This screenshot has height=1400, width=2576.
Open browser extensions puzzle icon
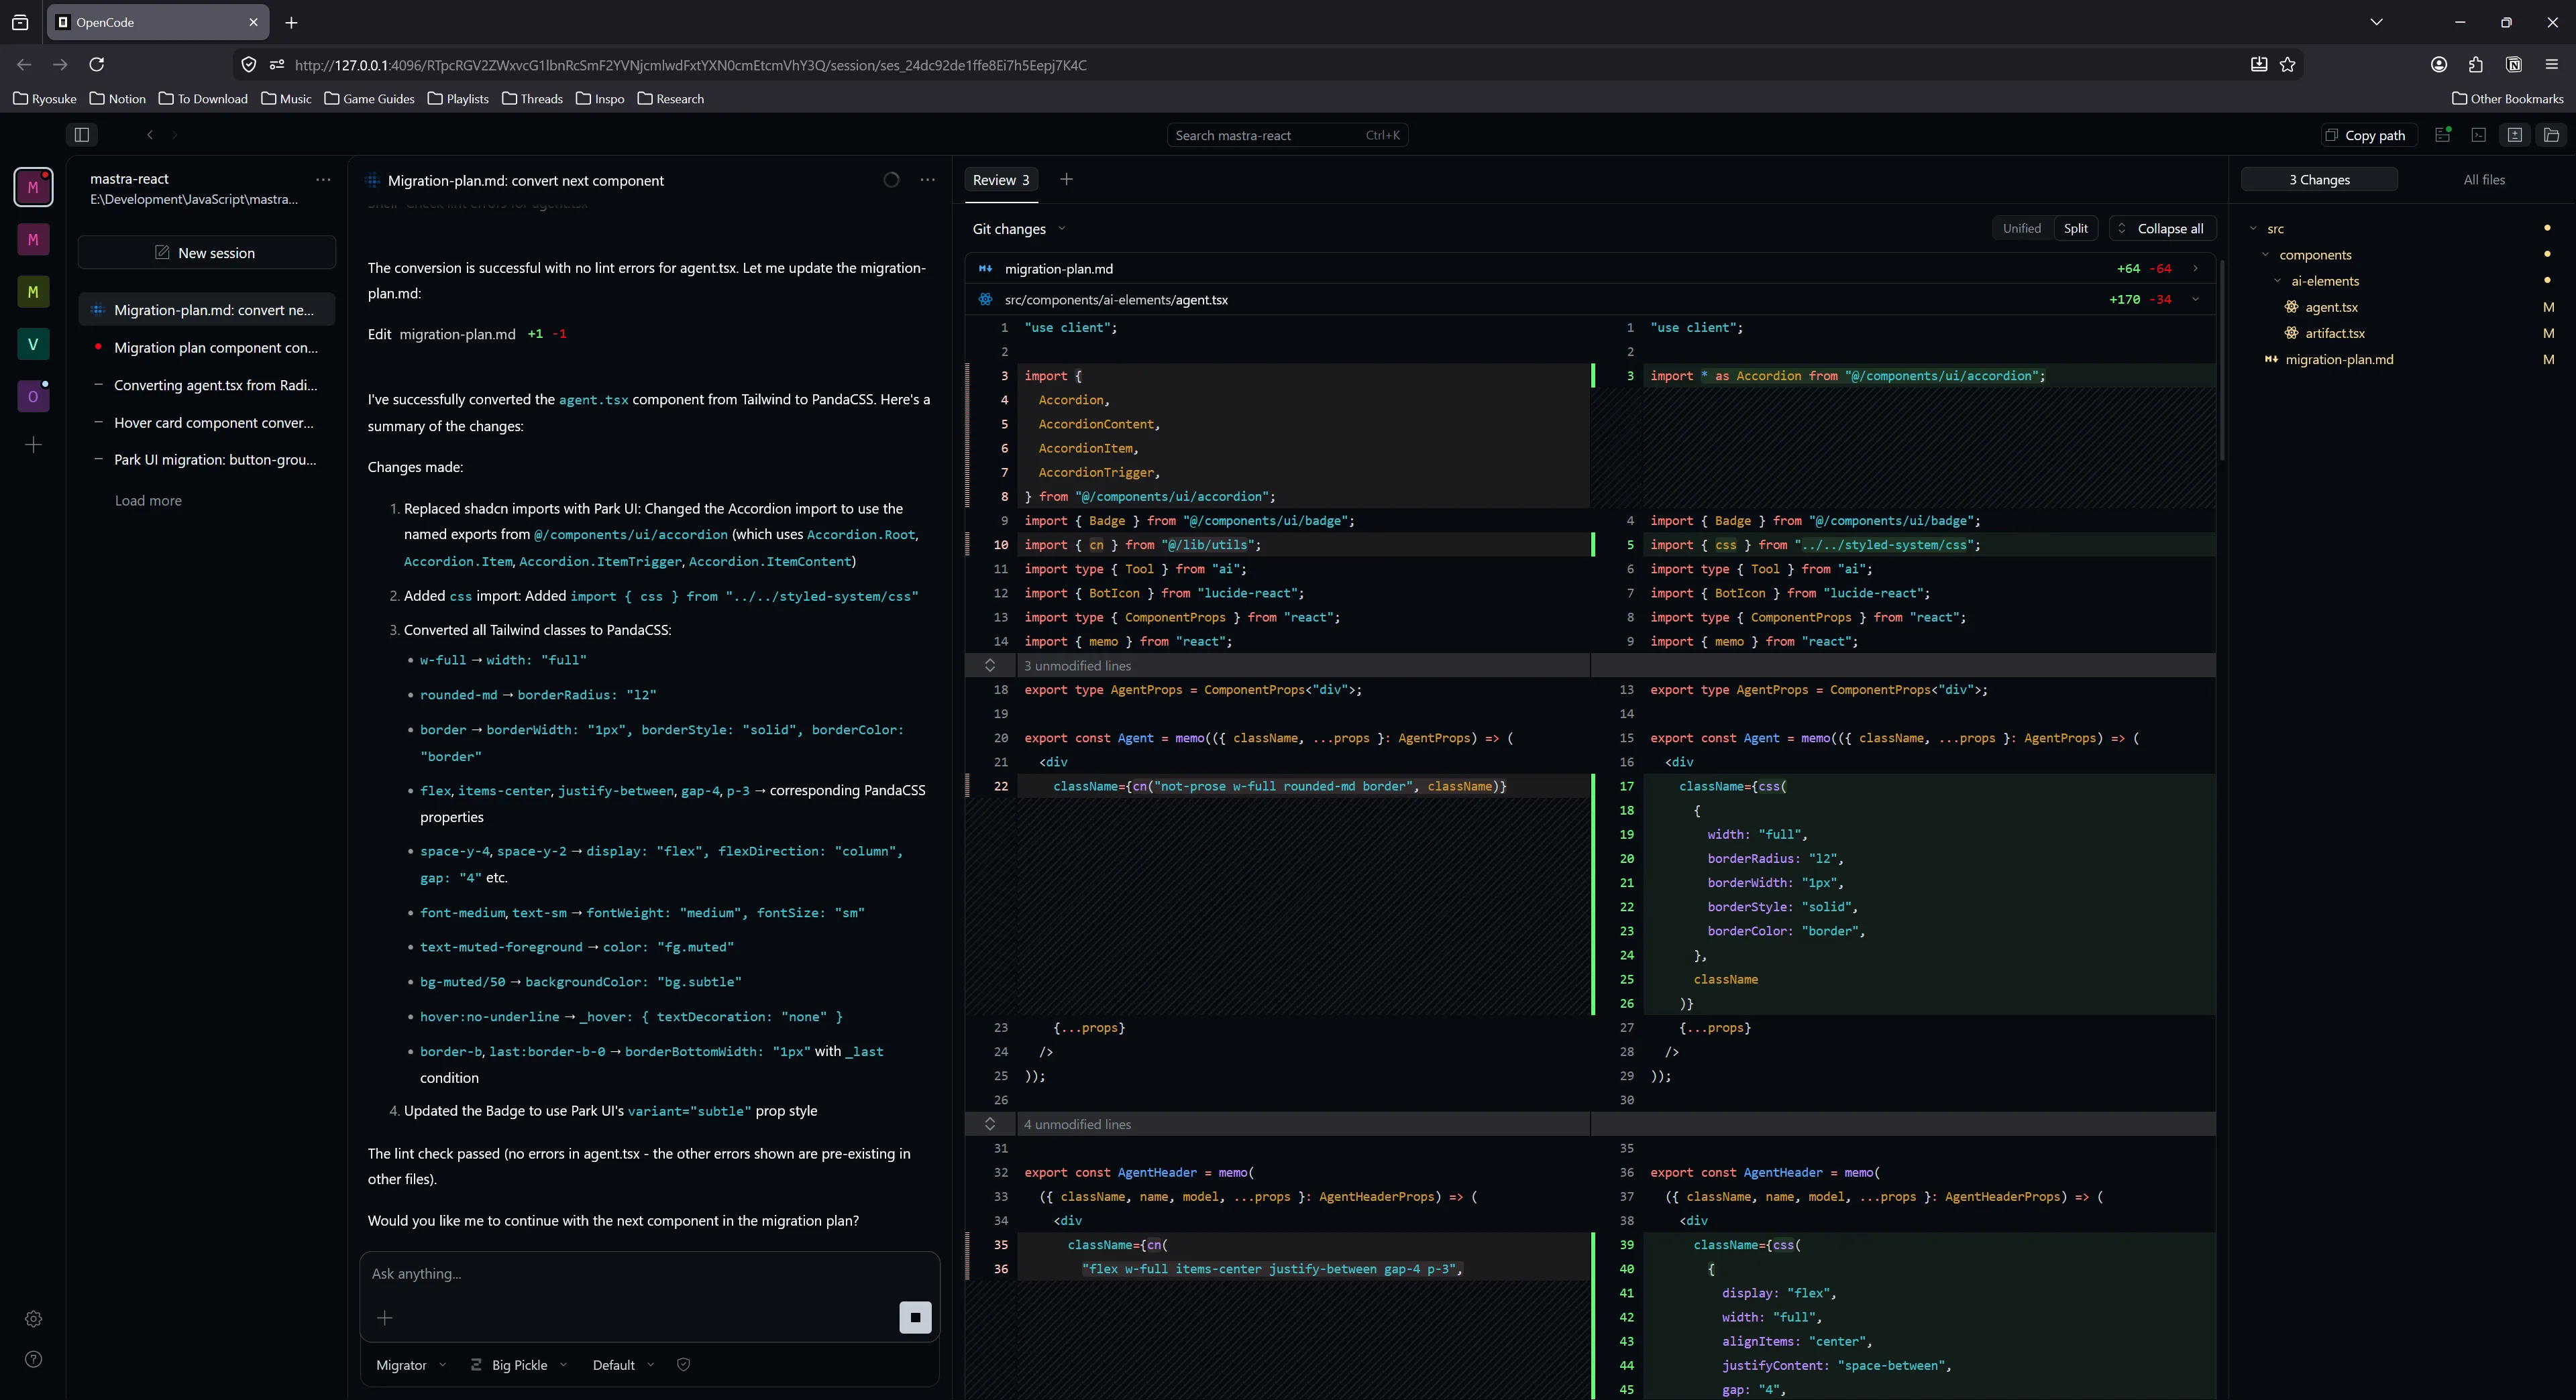[2476, 64]
